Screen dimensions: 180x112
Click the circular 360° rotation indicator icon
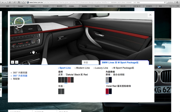19,22
